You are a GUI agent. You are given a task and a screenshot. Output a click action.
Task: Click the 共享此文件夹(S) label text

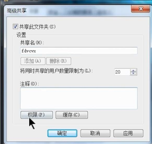[37, 27]
